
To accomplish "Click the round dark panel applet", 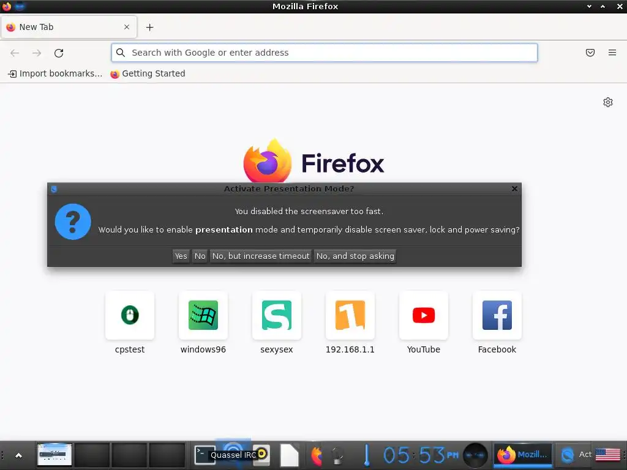I will (475, 455).
